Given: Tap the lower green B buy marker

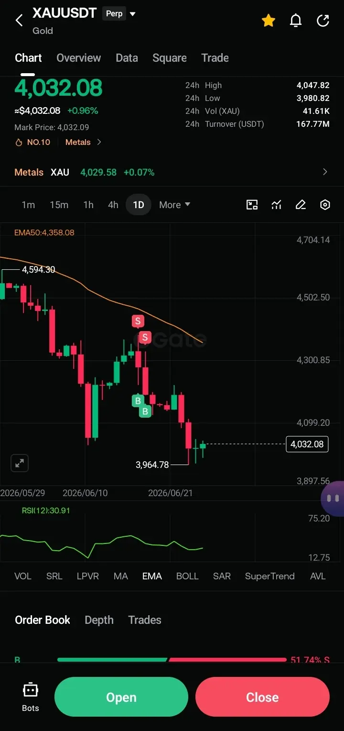Looking at the screenshot, I should (x=145, y=411).
